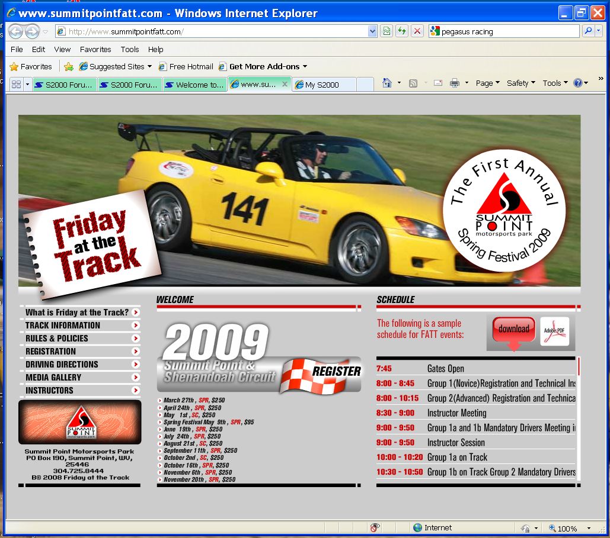Open the Safety dropdown menu
Image resolution: width=610 pixels, height=538 pixels.
point(520,83)
